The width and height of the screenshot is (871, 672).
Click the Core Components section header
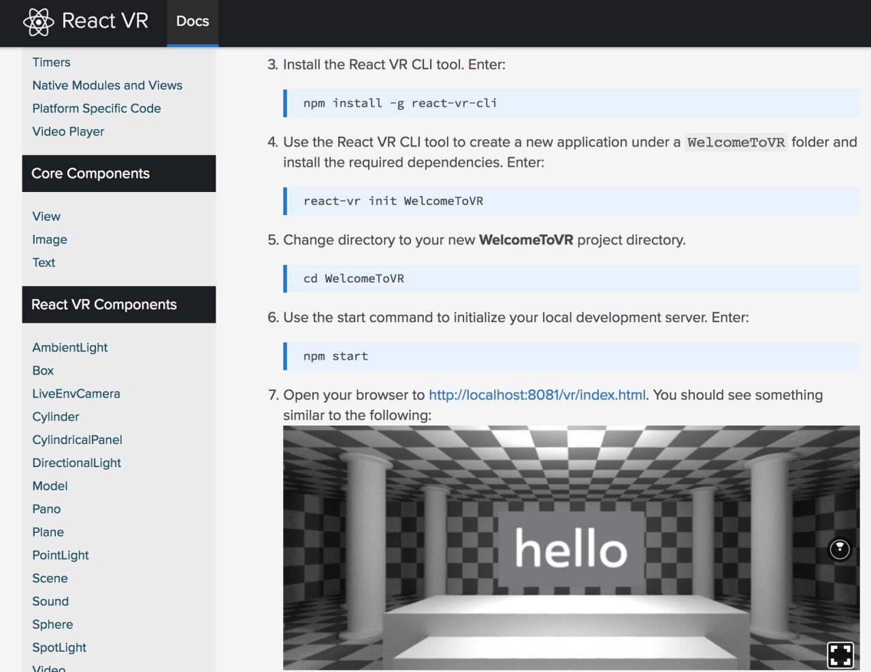click(119, 174)
